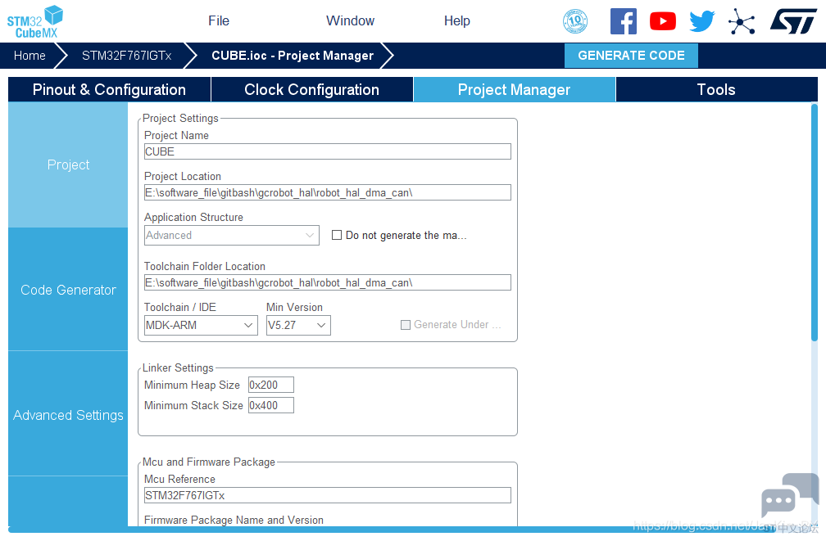Viewport: 826px width, 541px height.
Task: Open the Help menu
Action: (x=456, y=21)
